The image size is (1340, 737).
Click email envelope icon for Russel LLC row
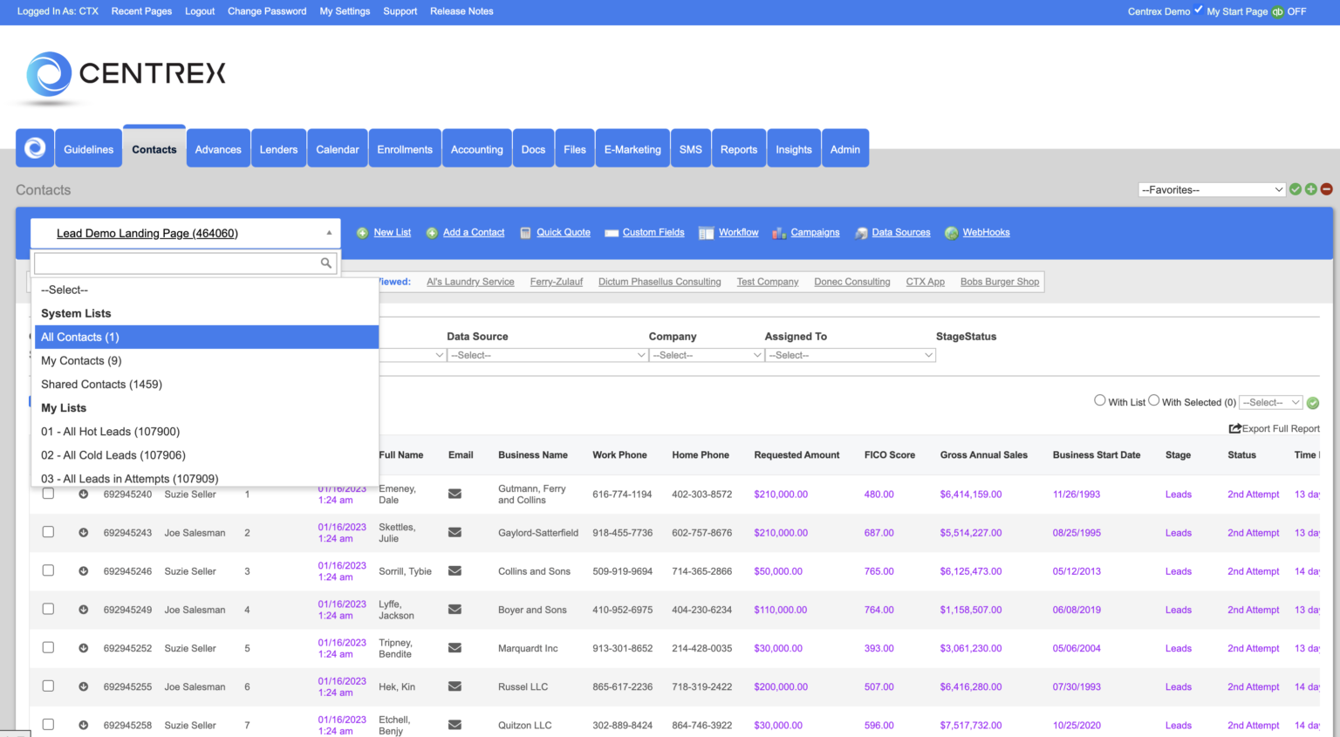455,686
